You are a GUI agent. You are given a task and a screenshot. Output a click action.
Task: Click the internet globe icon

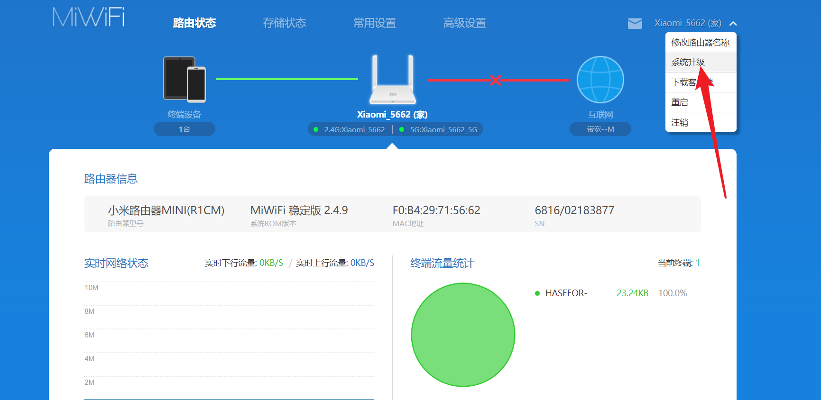pos(600,80)
